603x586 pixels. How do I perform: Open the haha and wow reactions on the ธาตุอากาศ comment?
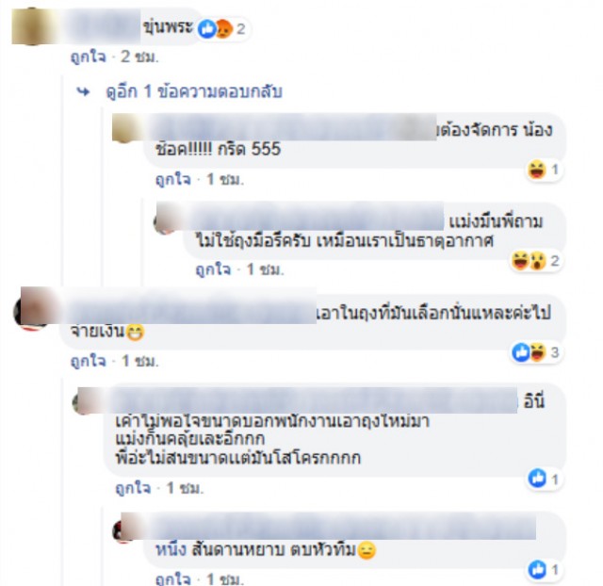pos(535,261)
